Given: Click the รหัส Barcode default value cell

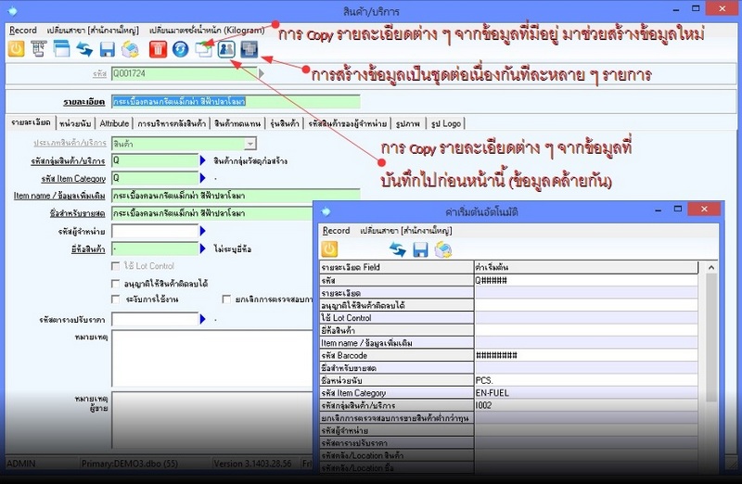Looking at the screenshot, I should tap(584, 355).
